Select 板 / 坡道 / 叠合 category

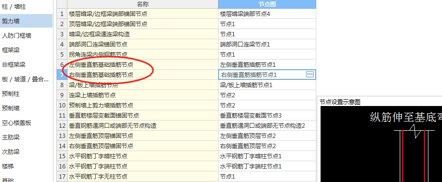click(x=25, y=79)
